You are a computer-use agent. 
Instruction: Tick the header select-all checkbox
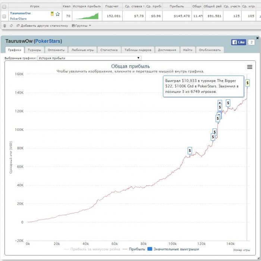pyautogui.click(x=4, y=7)
